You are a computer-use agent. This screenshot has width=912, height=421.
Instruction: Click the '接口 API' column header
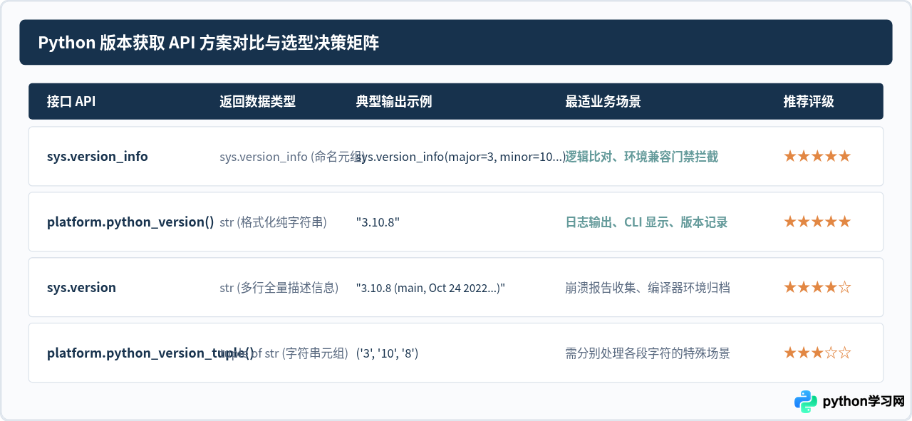coord(71,101)
